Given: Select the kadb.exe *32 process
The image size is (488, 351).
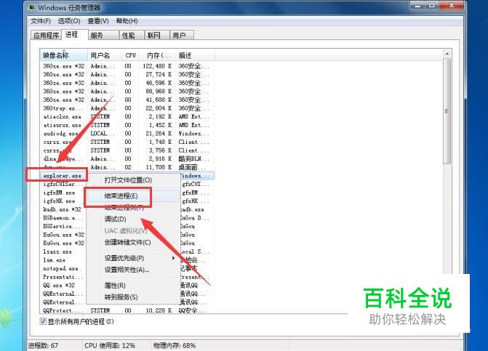Looking at the screenshot, I should (62, 209).
